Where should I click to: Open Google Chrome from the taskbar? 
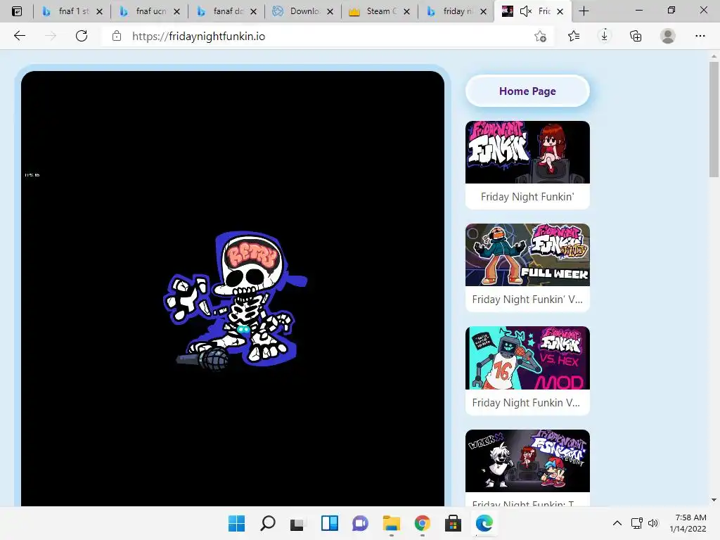(422, 523)
